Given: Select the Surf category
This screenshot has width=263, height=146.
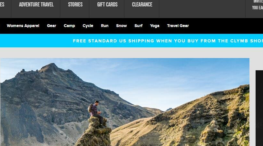Looking at the screenshot, I should [138, 26].
